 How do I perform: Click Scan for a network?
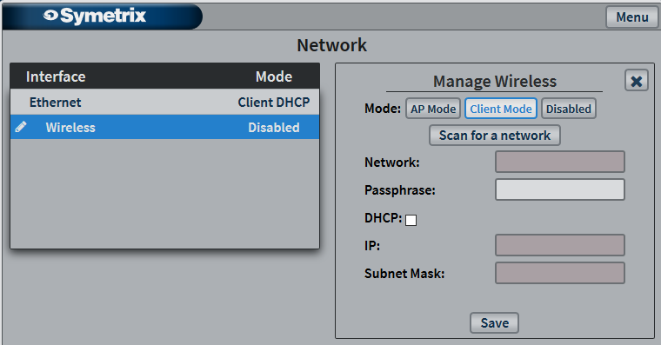pos(495,136)
